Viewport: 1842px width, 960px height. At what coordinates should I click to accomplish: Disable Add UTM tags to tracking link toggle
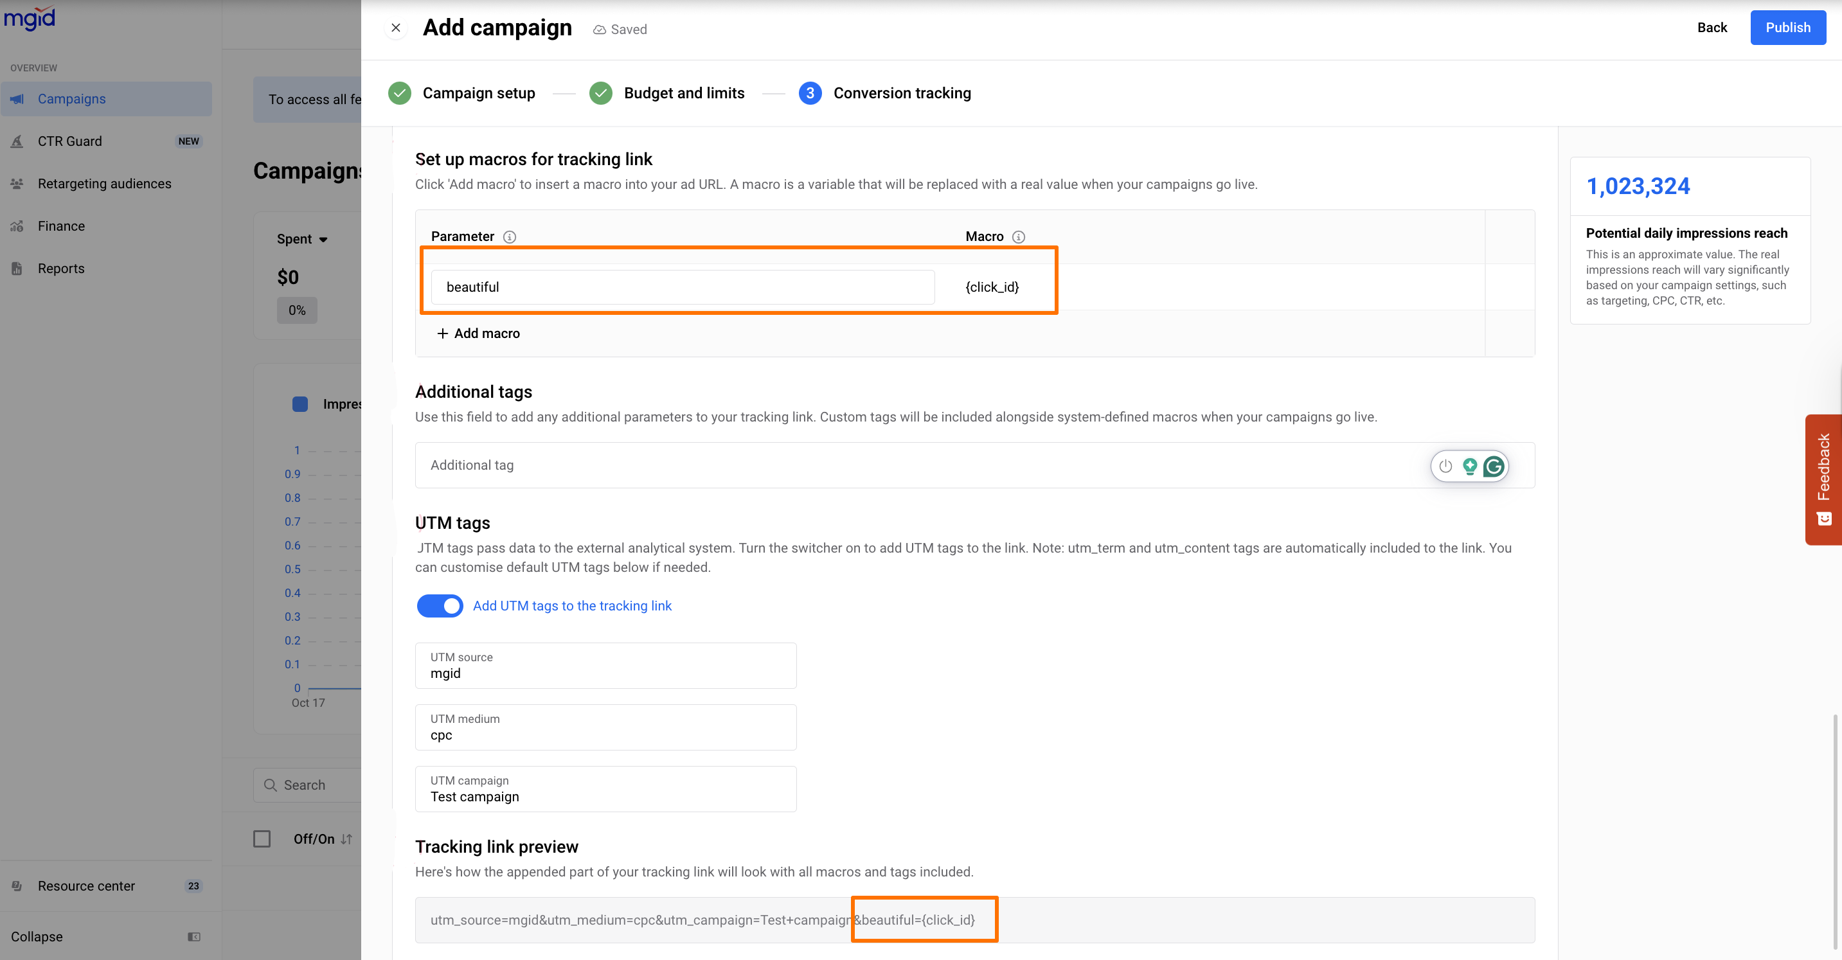[440, 605]
